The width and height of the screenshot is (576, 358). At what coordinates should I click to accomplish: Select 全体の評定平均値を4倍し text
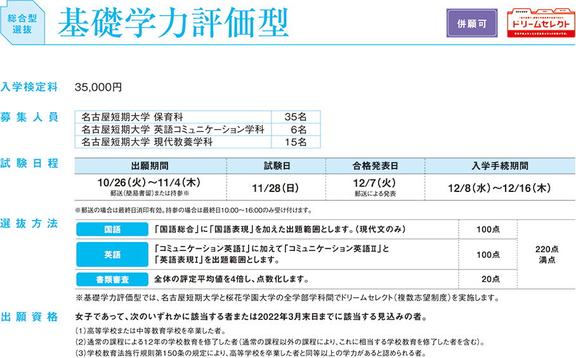(232, 279)
